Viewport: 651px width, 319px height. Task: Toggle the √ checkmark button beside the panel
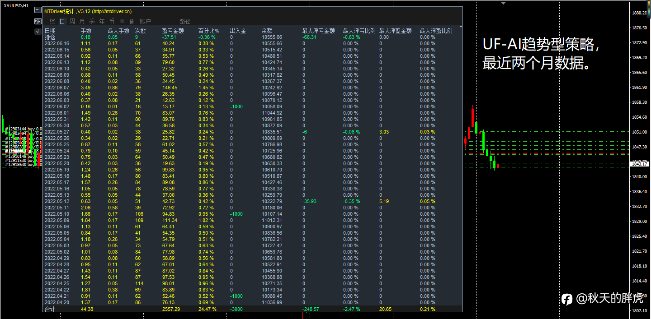point(38,32)
